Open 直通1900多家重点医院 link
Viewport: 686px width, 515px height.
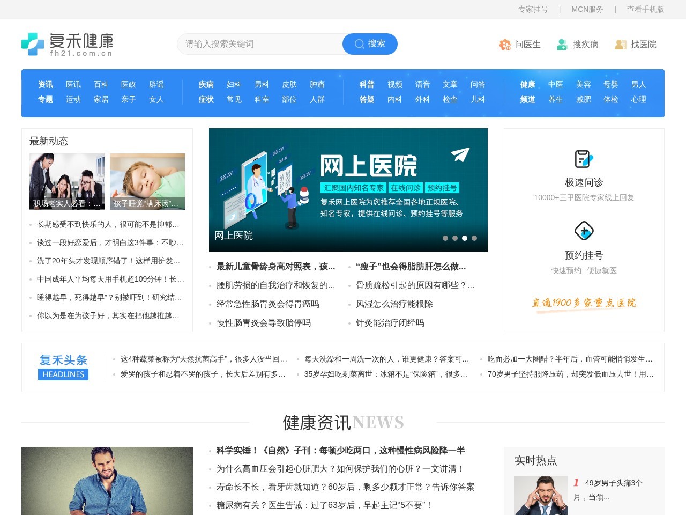click(x=584, y=303)
